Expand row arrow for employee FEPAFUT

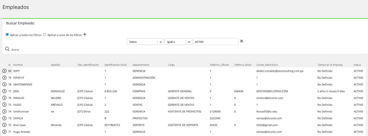pyautogui.click(x=4, y=78)
